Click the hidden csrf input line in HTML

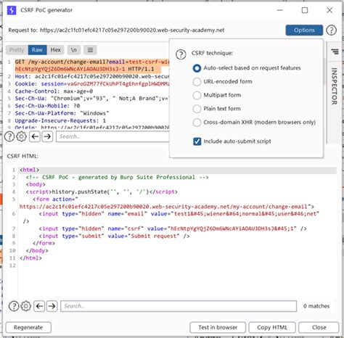coord(173,228)
